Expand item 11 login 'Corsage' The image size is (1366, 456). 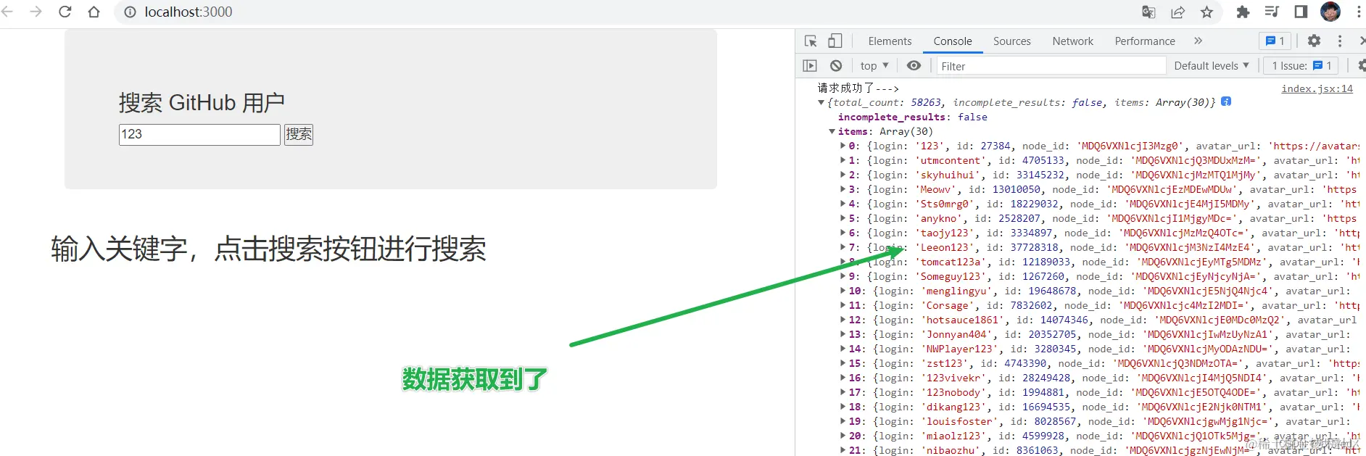point(843,305)
